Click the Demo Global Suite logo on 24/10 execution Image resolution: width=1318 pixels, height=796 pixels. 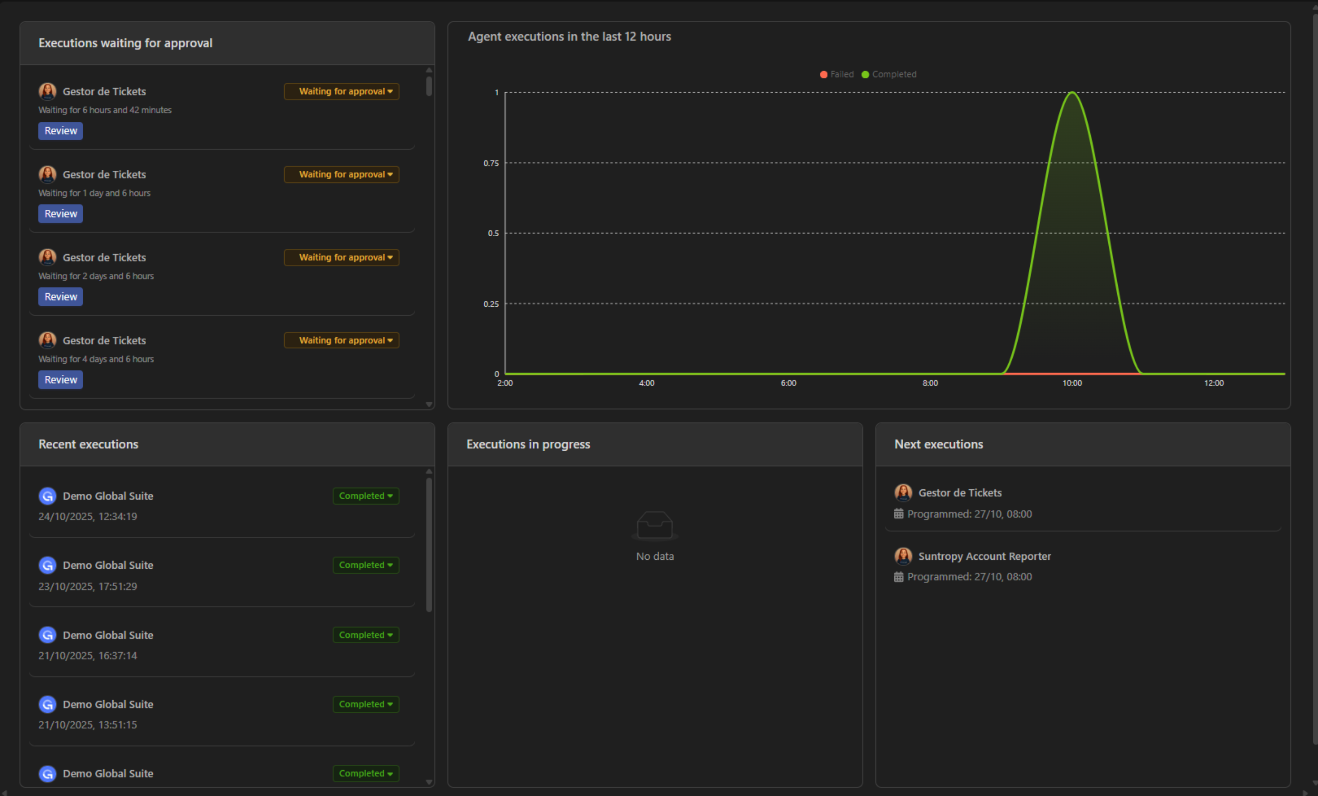point(47,495)
